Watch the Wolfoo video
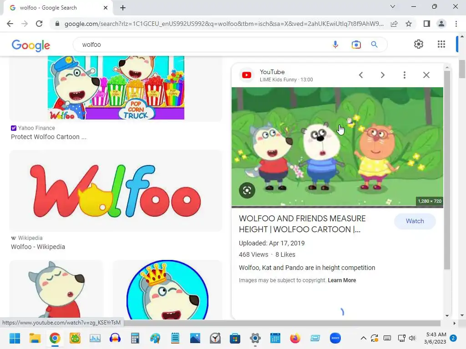This screenshot has height=349, width=466. 415,221
